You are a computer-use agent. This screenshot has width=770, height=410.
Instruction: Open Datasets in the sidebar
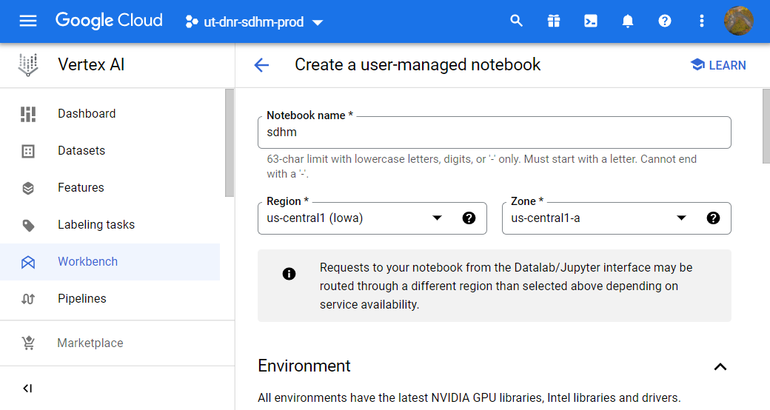(81, 151)
